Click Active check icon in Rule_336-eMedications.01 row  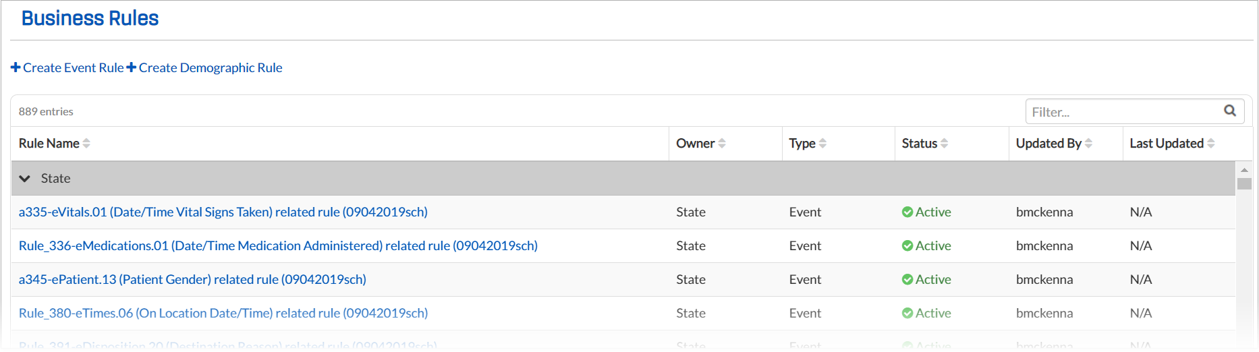tap(907, 245)
